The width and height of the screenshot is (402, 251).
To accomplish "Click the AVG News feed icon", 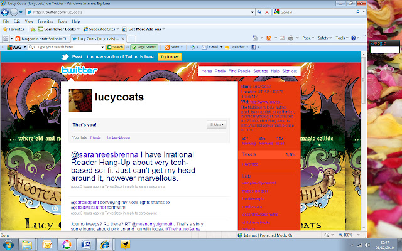I will [x=167, y=47].
